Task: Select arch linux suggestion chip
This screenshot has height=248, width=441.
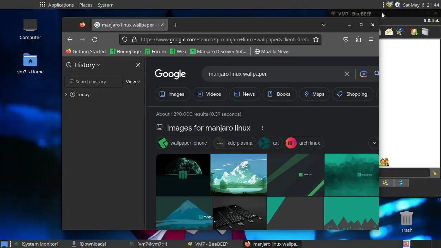Action: pos(305,143)
